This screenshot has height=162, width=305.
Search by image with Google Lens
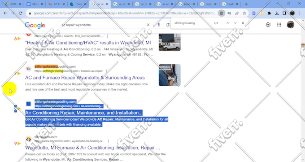[x=168, y=25]
